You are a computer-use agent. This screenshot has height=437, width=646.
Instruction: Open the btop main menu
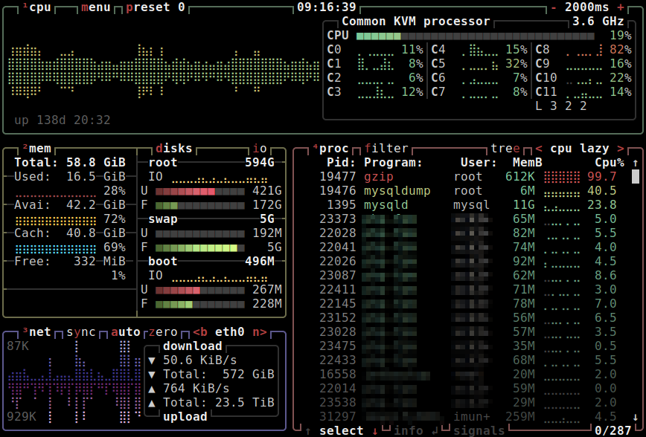pos(97,7)
